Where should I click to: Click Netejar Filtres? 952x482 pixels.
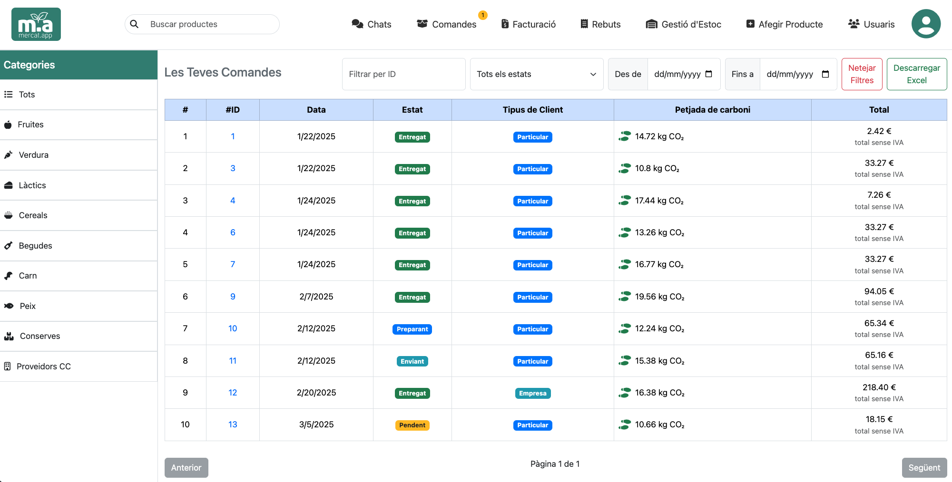click(x=862, y=74)
